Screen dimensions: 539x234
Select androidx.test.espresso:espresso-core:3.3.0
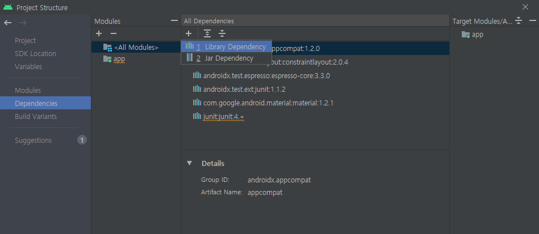tap(266, 75)
